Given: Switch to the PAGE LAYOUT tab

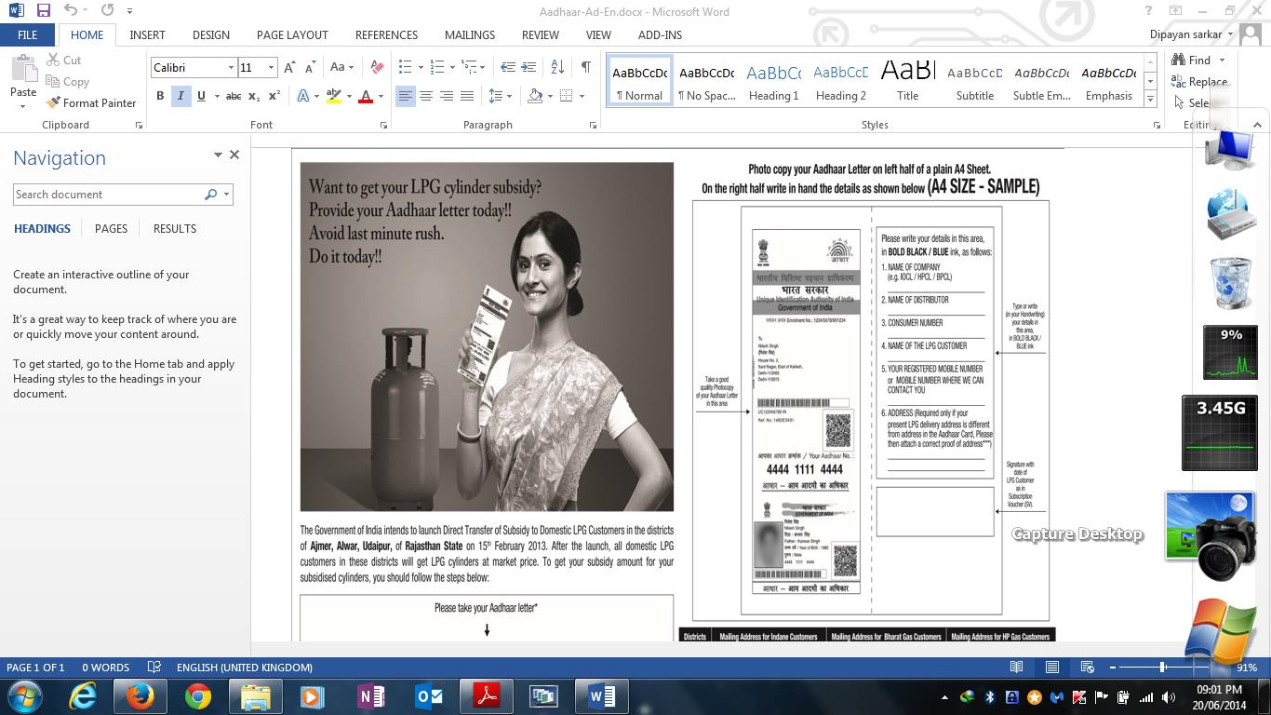Looking at the screenshot, I should point(292,34).
